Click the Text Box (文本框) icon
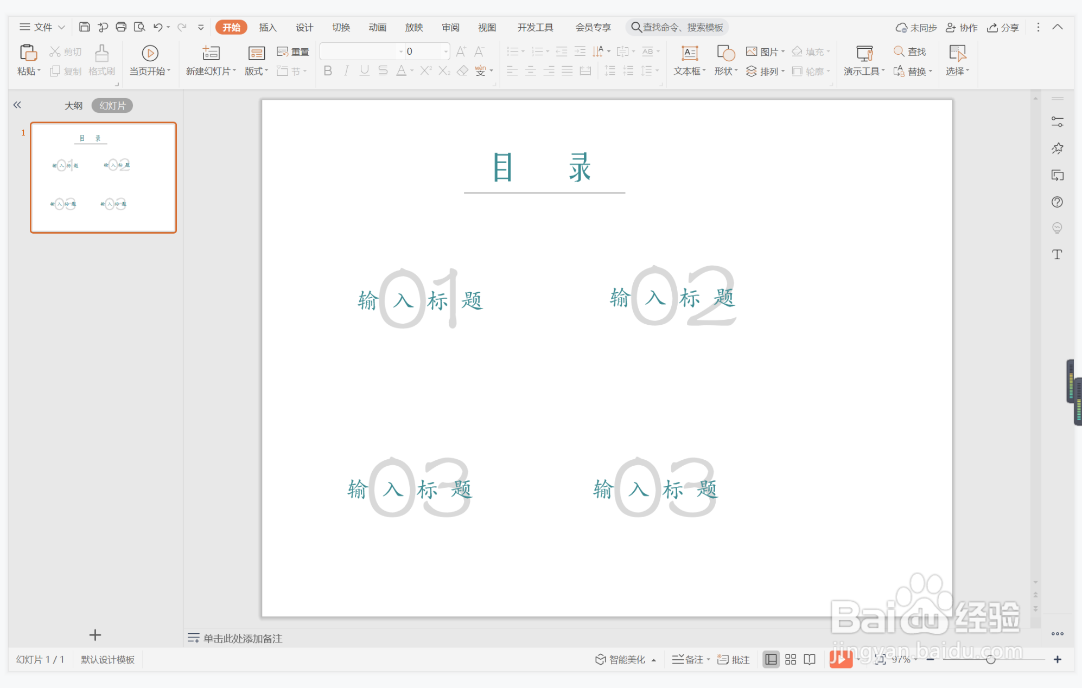The width and height of the screenshot is (1082, 688). coord(689,53)
